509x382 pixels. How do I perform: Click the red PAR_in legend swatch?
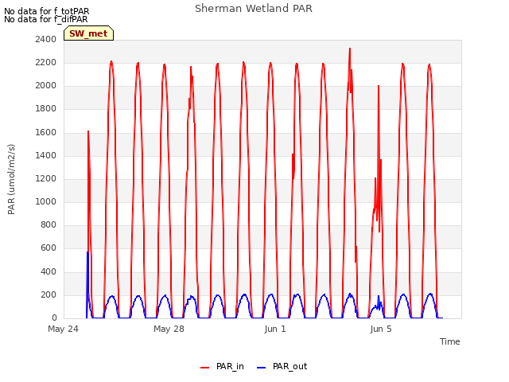pyautogui.click(x=205, y=368)
